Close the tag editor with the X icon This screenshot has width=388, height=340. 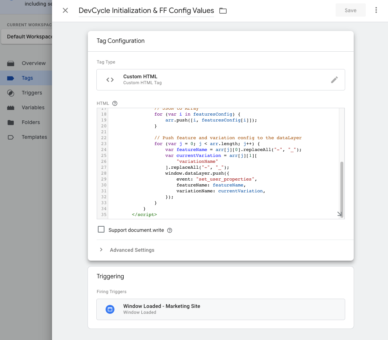65,10
